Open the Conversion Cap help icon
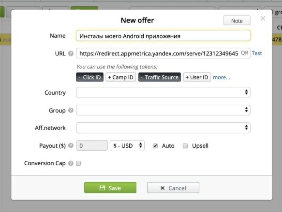The height and width of the screenshot is (212, 282). pyautogui.click(x=71, y=163)
